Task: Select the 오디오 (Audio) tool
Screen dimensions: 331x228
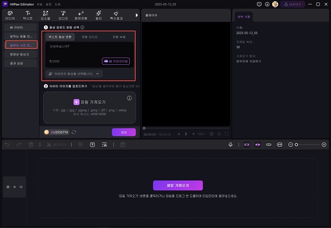Action: (x=63, y=15)
